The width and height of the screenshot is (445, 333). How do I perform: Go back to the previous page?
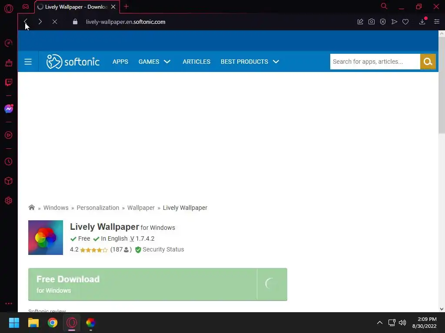pyautogui.click(x=26, y=22)
